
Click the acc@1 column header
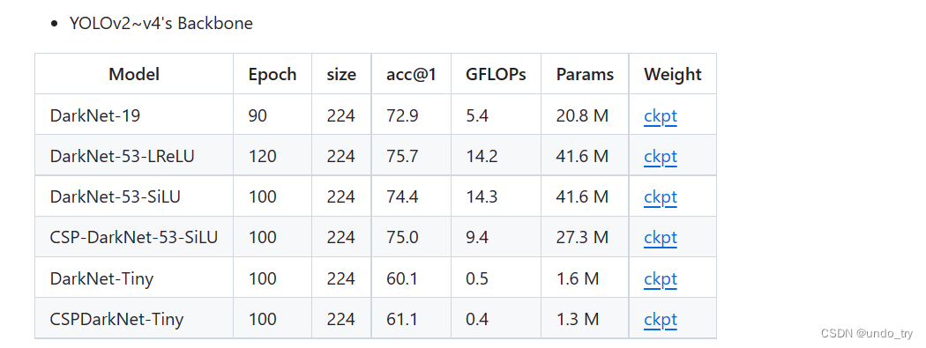[411, 74]
